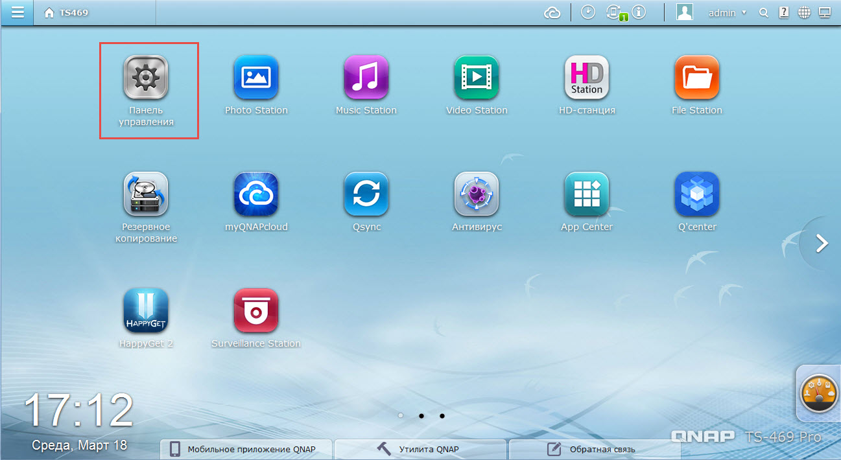Open event notifications info icon

pyautogui.click(x=639, y=12)
